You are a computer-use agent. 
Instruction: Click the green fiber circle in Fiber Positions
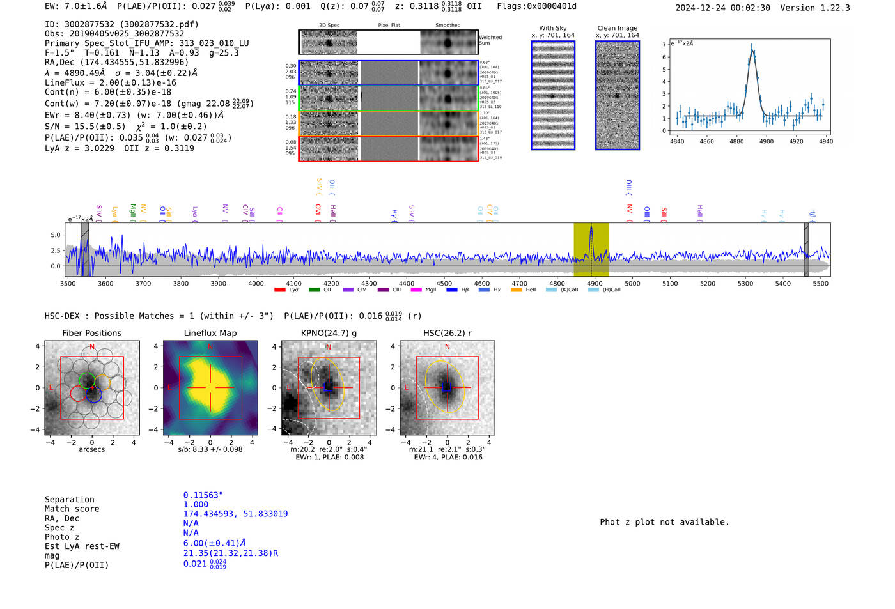87,381
